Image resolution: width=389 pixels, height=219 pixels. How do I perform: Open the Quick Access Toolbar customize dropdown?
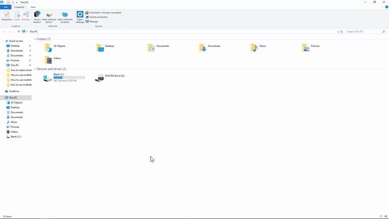(x=16, y=2)
